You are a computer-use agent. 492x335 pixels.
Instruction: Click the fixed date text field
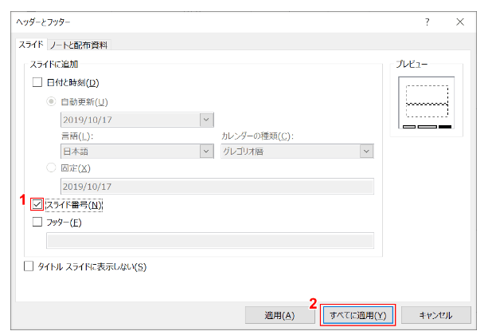click(217, 187)
